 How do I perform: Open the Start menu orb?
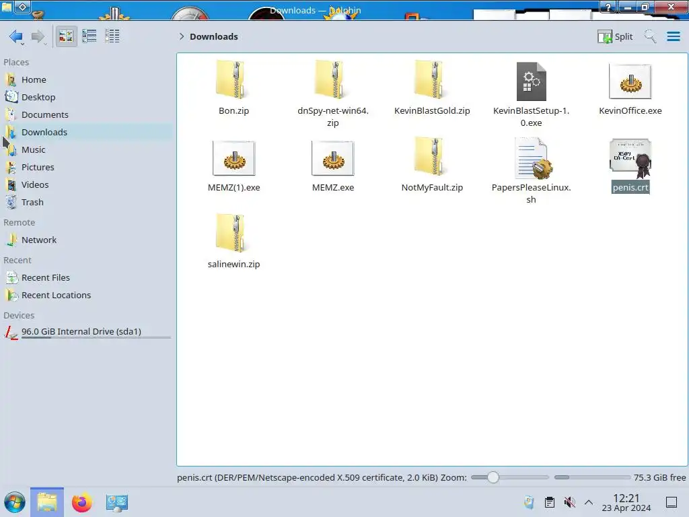[x=15, y=502]
